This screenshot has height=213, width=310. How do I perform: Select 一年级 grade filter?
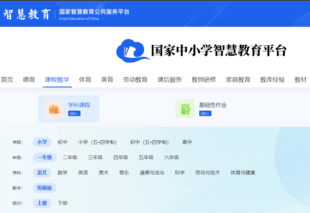[45, 158]
